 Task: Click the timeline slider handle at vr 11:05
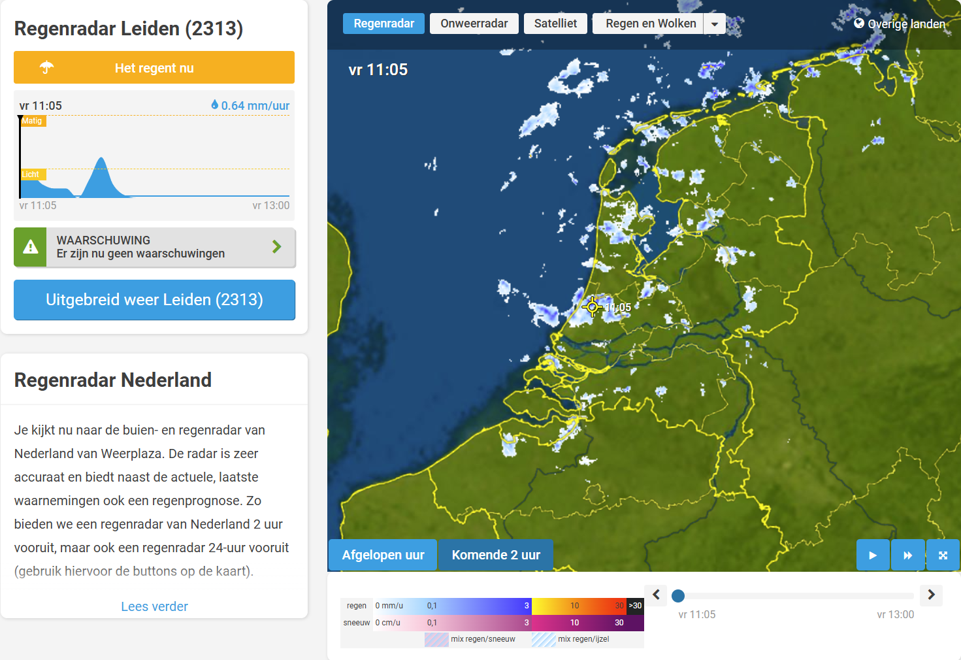(678, 595)
